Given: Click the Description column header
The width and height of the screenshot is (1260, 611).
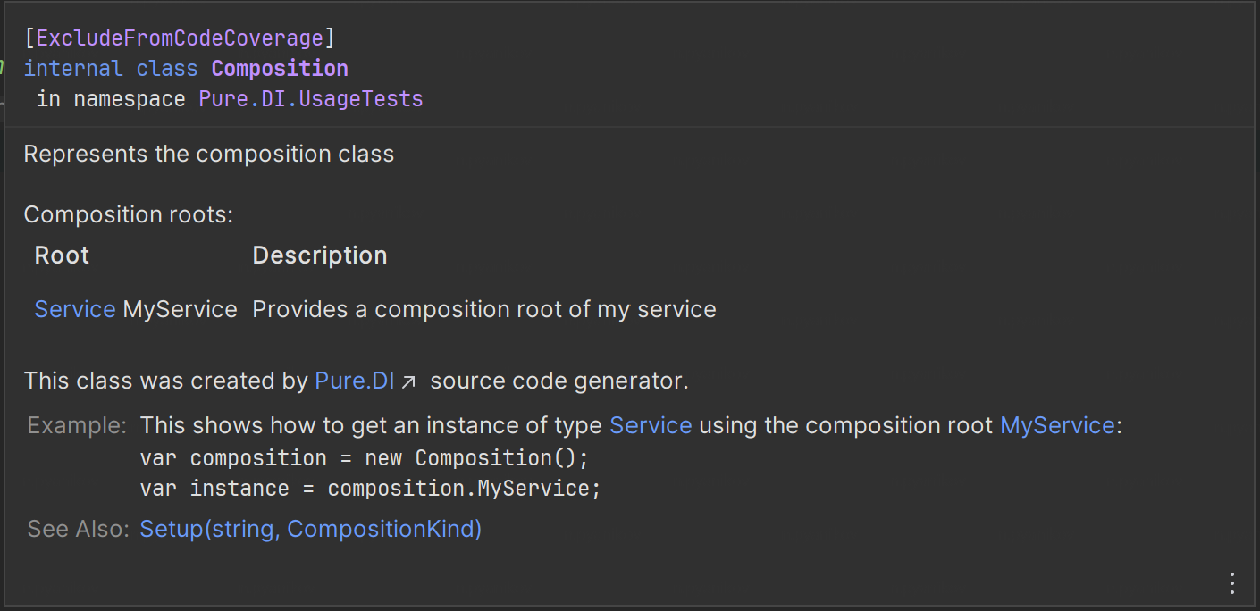Looking at the screenshot, I should coord(320,255).
